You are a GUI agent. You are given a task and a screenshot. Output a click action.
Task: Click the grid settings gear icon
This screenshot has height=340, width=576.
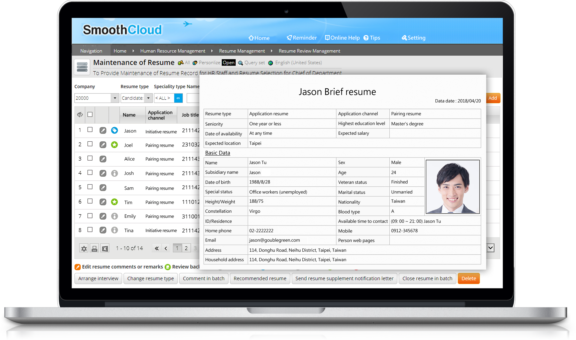pyautogui.click(x=84, y=248)
